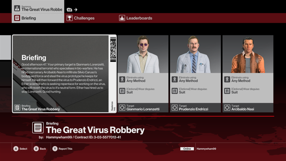Image resolution: width=286 pixels, height=161 pixels.
Task: Select Prudenzio Endrizzi portrait
Action: click(195, 54)
